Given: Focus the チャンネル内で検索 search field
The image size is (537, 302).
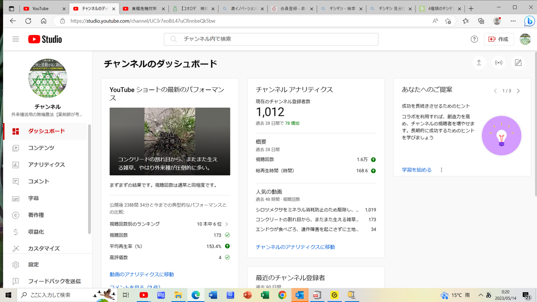Looking at the screenshot, I should [271, 39].
